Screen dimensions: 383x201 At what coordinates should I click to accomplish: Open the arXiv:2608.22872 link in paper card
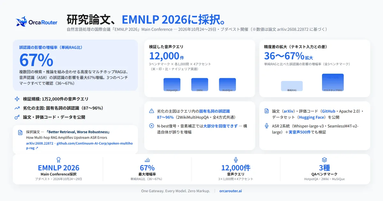point(40,143)
